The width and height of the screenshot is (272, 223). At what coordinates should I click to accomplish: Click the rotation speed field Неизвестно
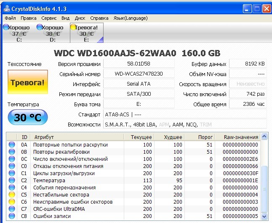click(x=248, y=84)
